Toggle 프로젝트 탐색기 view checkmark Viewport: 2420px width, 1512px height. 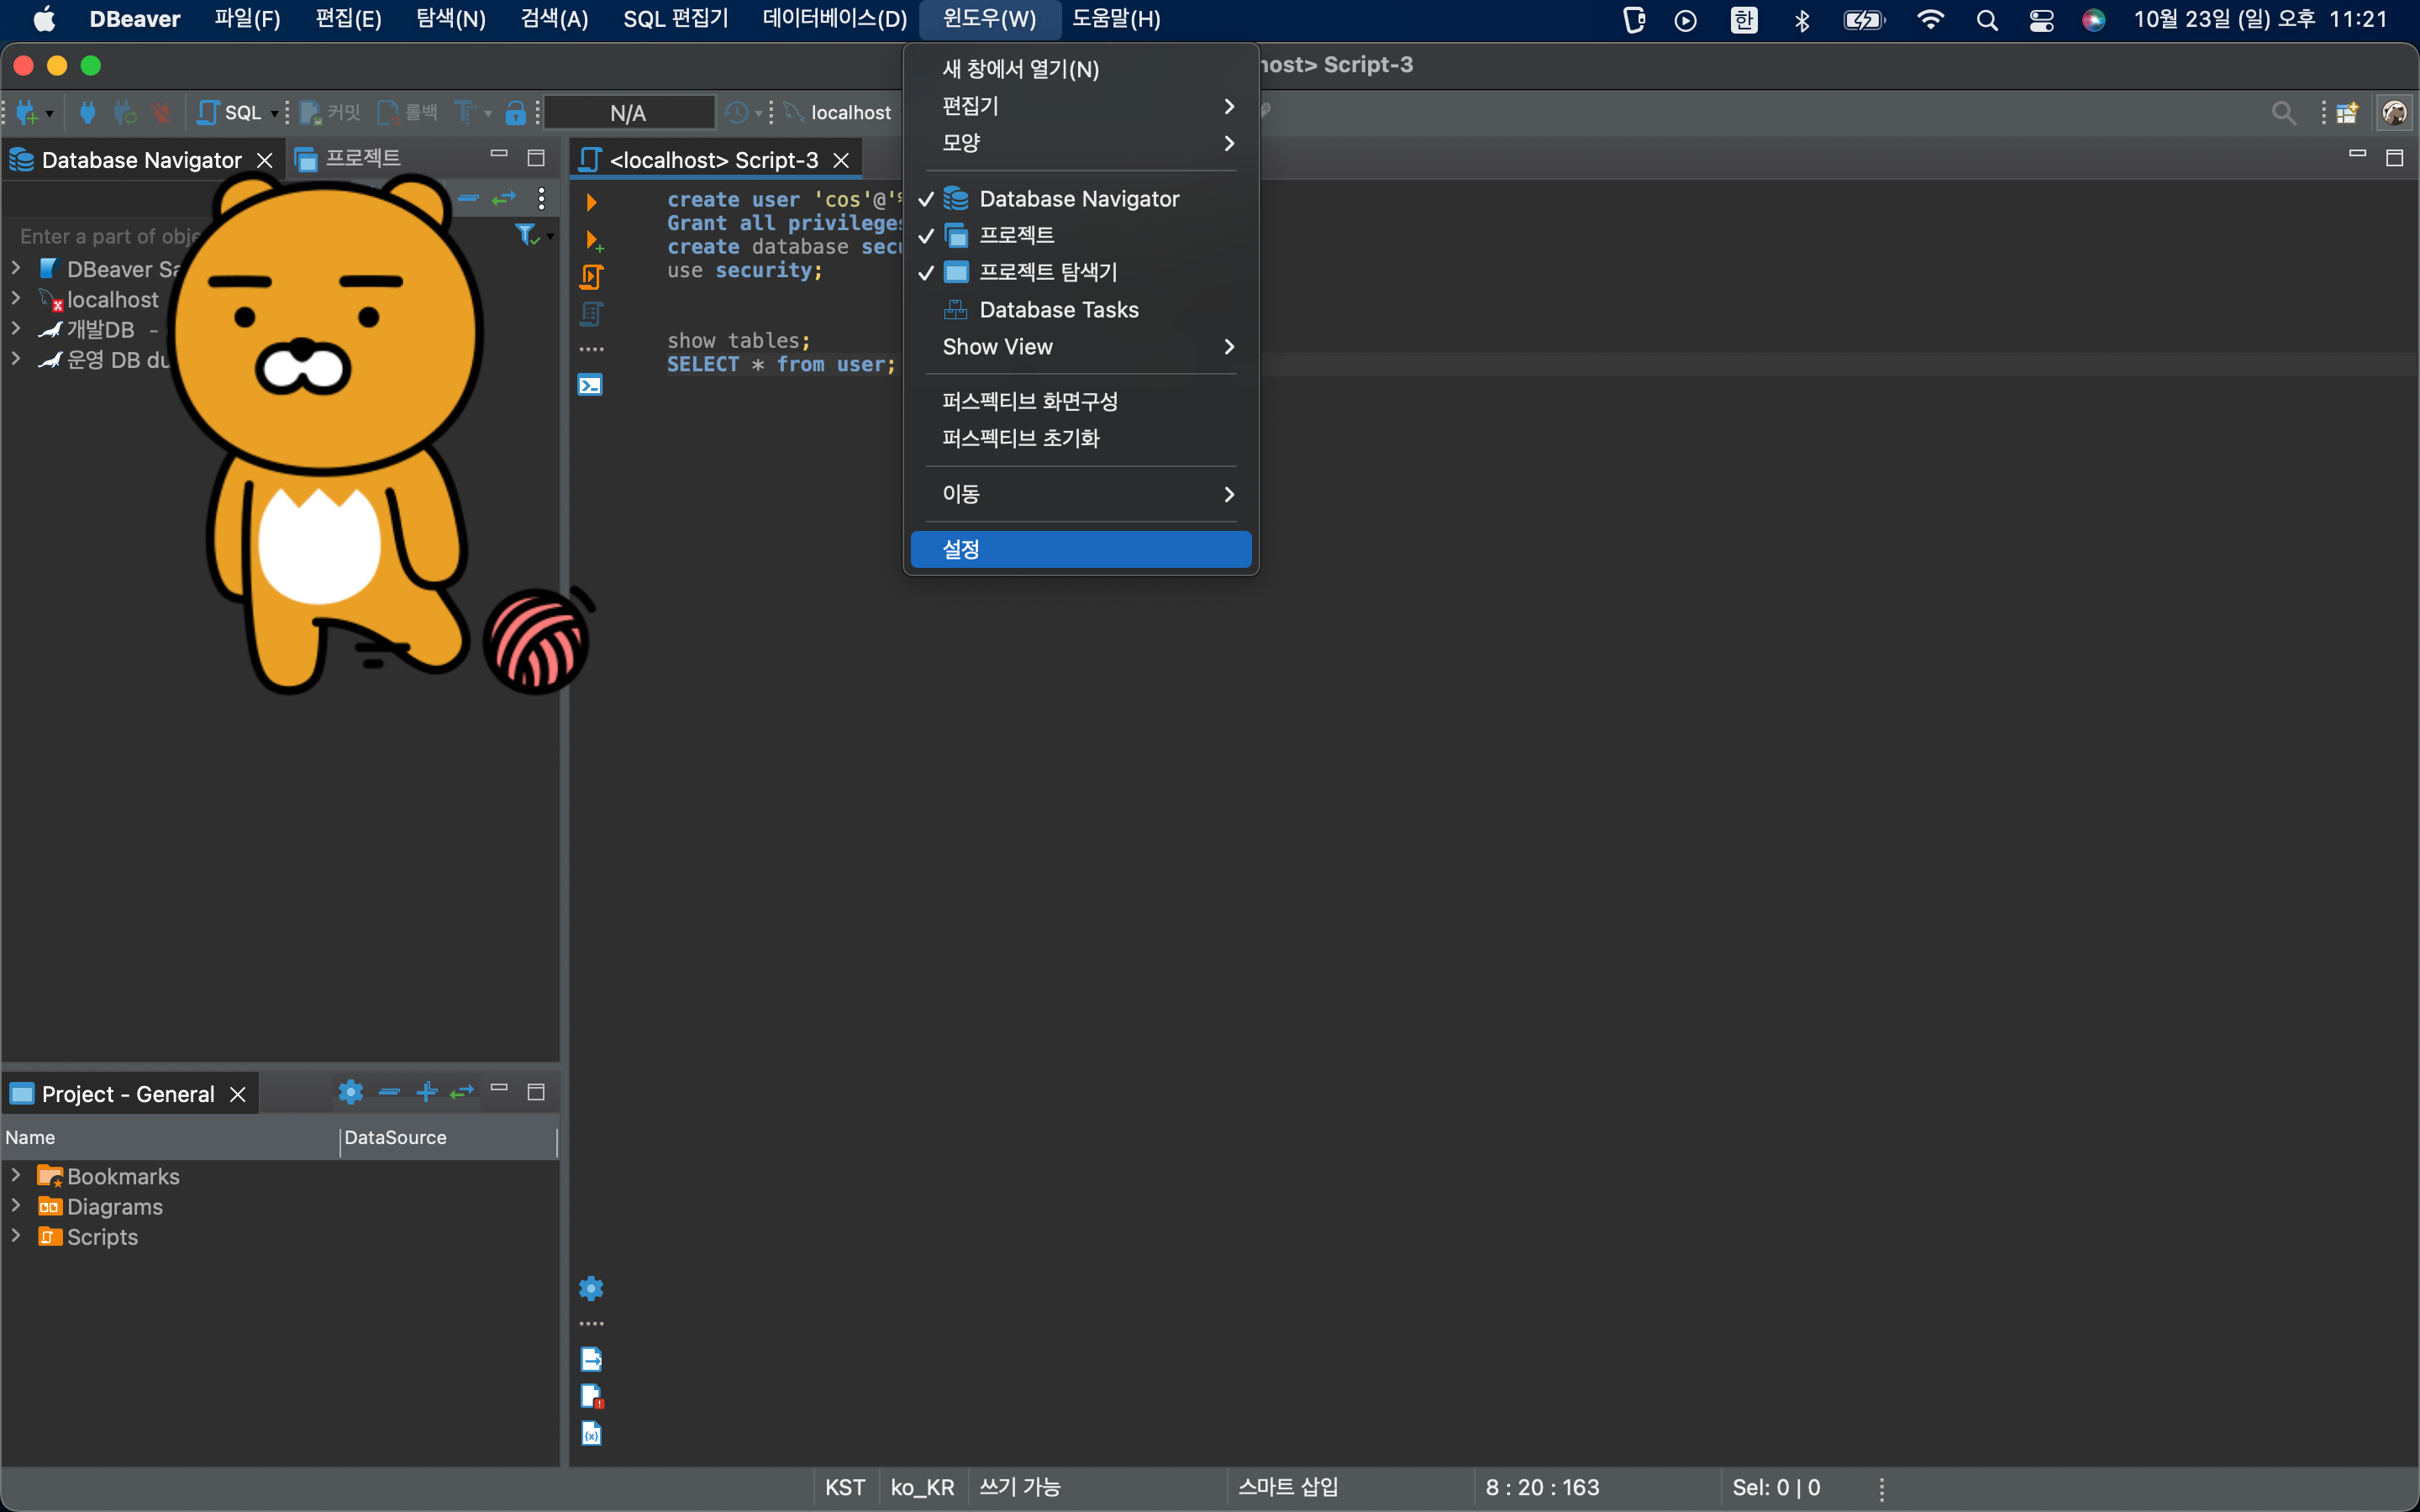point(1047,272)
